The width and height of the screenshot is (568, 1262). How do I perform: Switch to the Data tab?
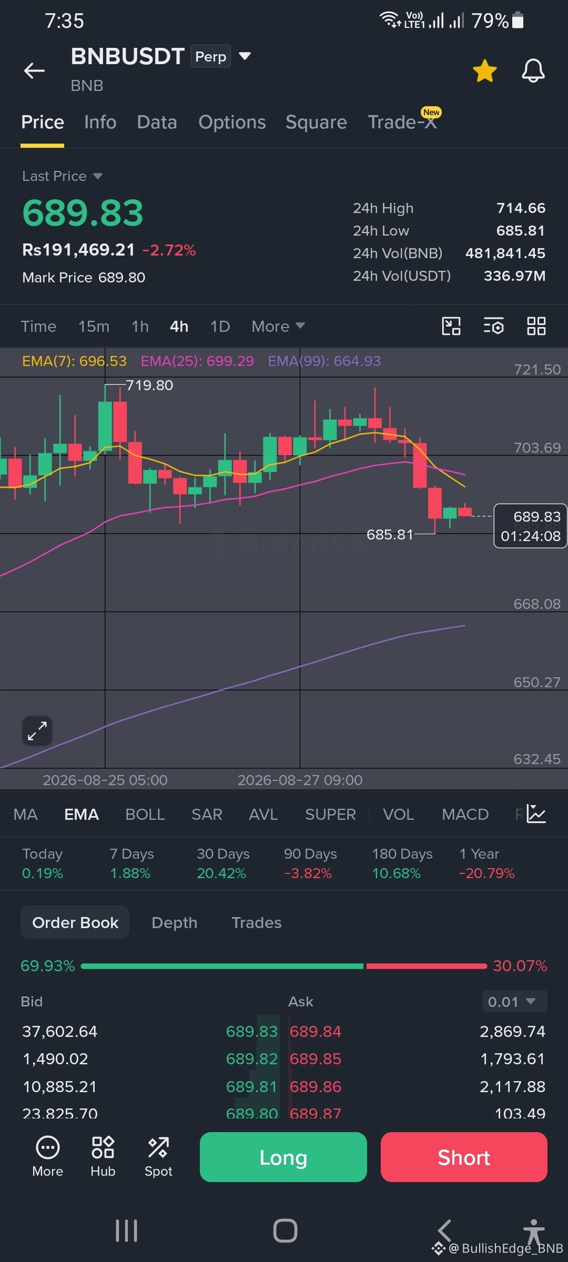point(157,122)
